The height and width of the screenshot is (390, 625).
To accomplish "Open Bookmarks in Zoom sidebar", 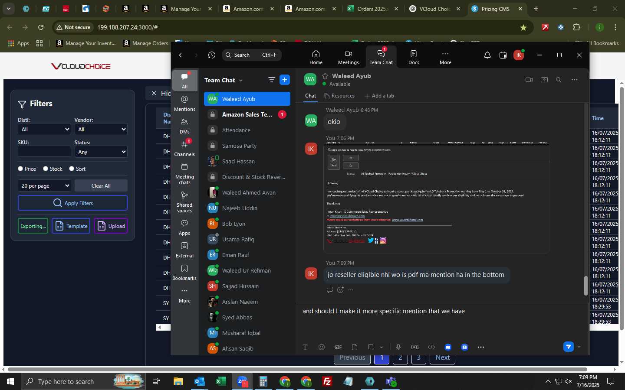I will tap(184, 273).
